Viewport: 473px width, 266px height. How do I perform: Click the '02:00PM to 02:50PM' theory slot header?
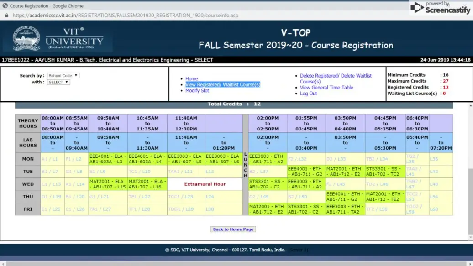[268, 123]
